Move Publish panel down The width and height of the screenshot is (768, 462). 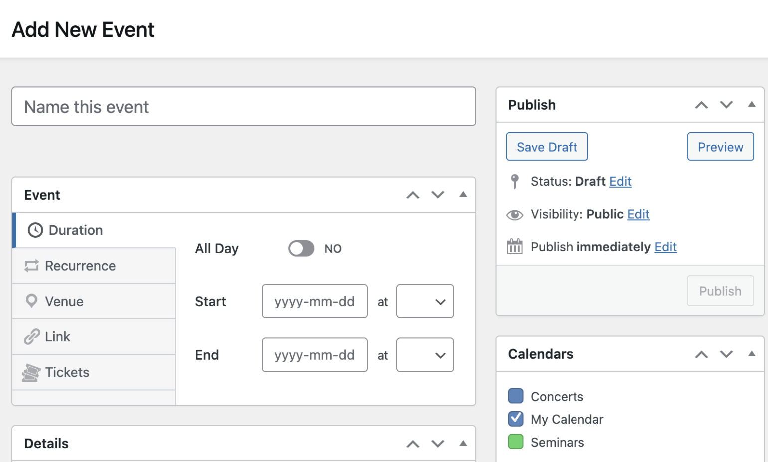[727, 105]
